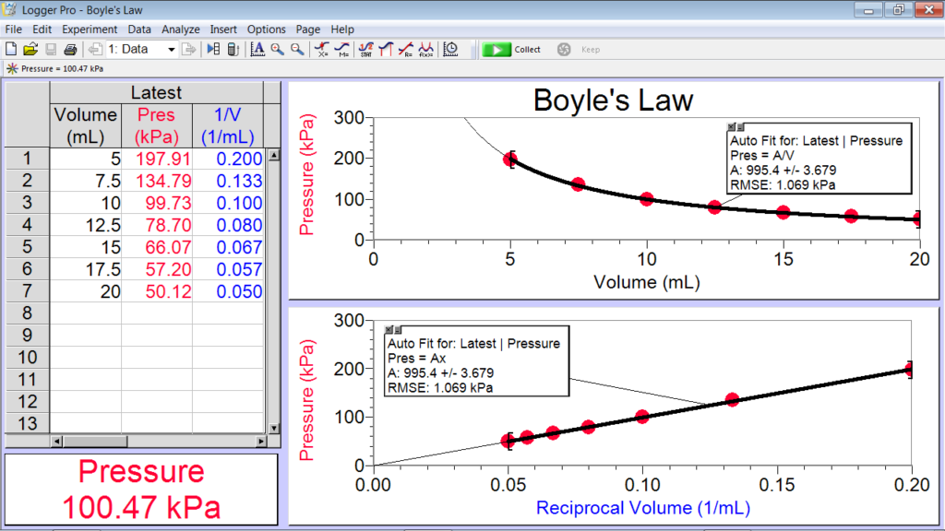This screenshot has width=945, height=531.
Task: Select the Pres (kPa) column header
Action: point(157,125)
